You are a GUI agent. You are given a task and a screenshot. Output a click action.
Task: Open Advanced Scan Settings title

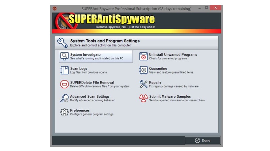(90, 96)
